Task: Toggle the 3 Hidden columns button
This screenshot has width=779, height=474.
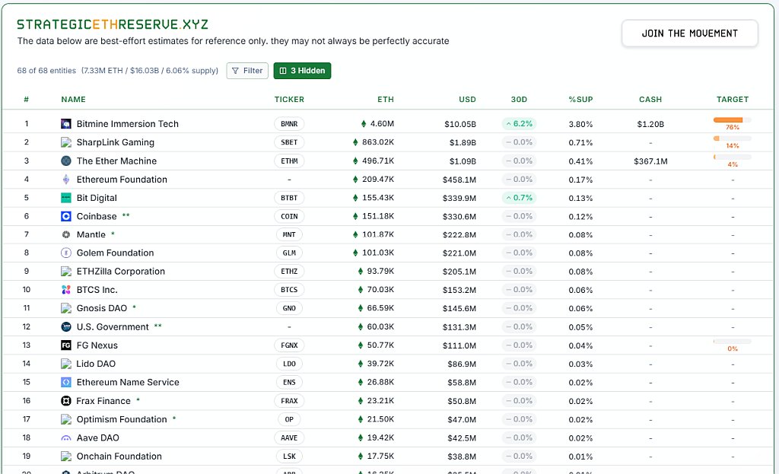Action: click(302, 71)
